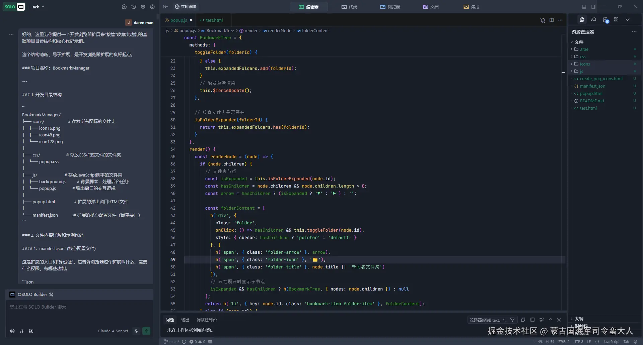Close the popup.js tab
Image resolution: width=643 pixels, height=345 pixels.
coord(191,20)
